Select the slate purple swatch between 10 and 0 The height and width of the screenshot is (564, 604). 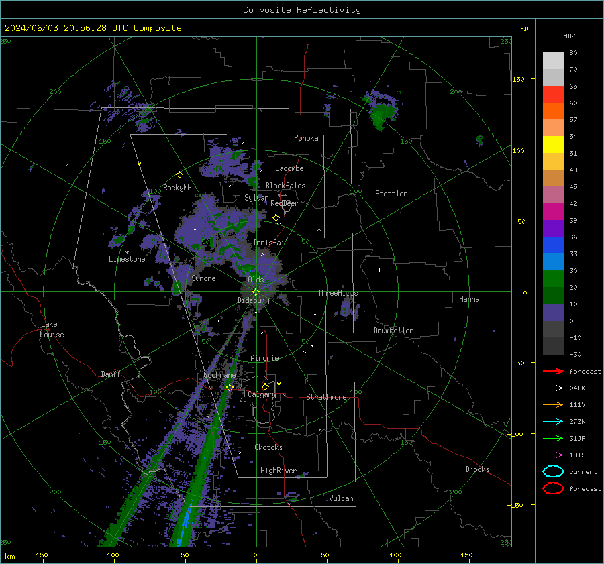tap(553, 313)
